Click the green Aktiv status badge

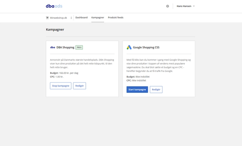point(79,47)
